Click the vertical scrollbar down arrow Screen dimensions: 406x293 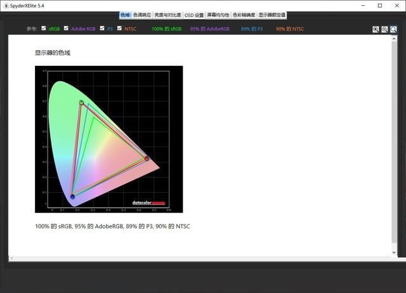(x=394, y=252)
